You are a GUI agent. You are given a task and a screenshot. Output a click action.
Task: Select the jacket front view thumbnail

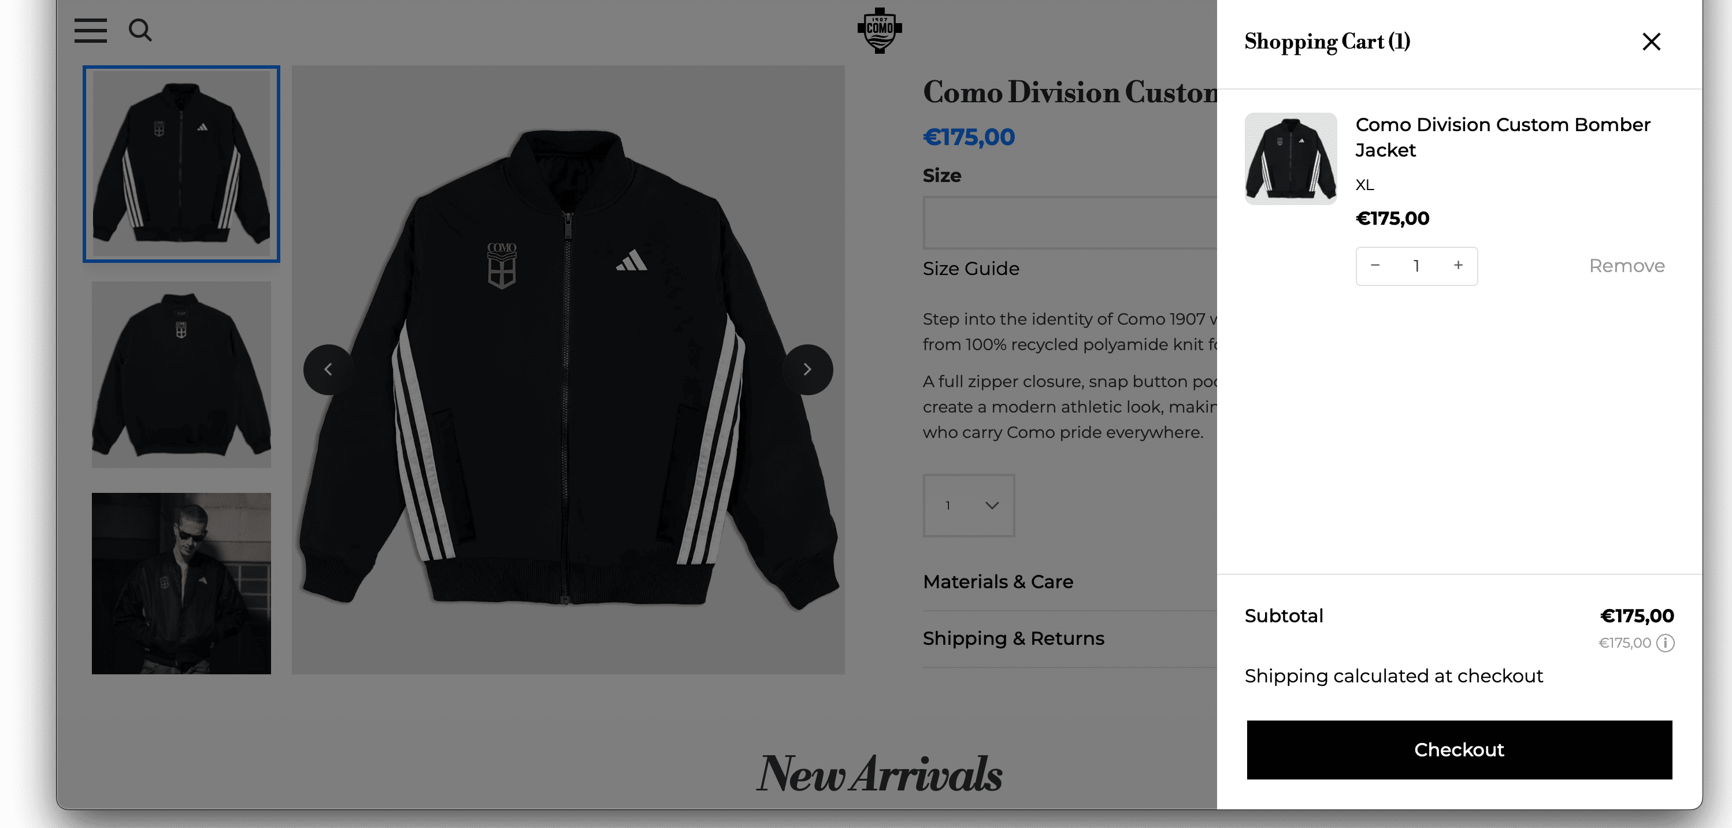click(x=181, y=164)
